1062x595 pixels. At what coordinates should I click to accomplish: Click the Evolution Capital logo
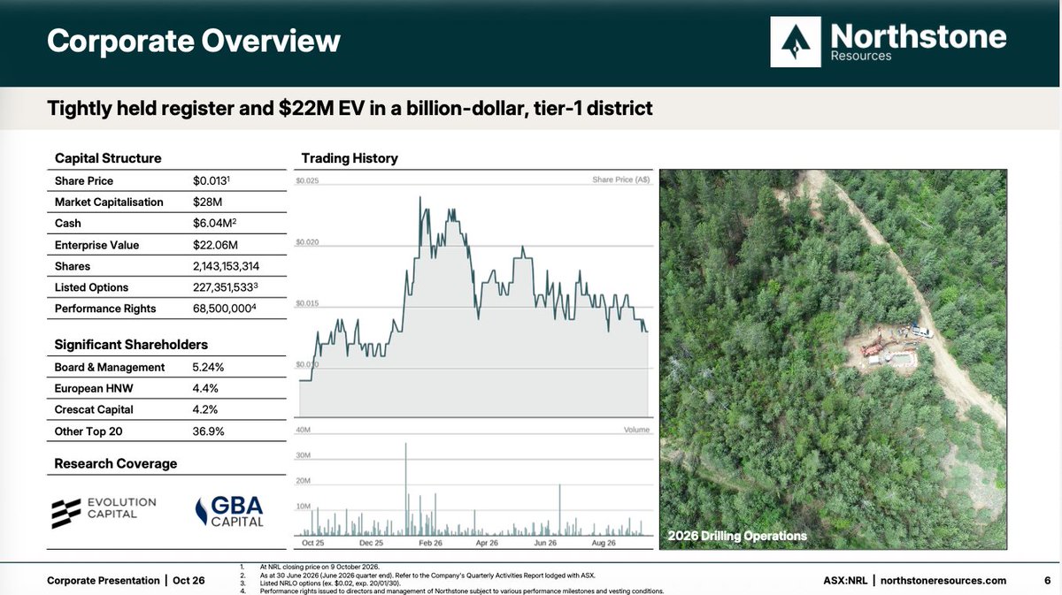(104, 512)
